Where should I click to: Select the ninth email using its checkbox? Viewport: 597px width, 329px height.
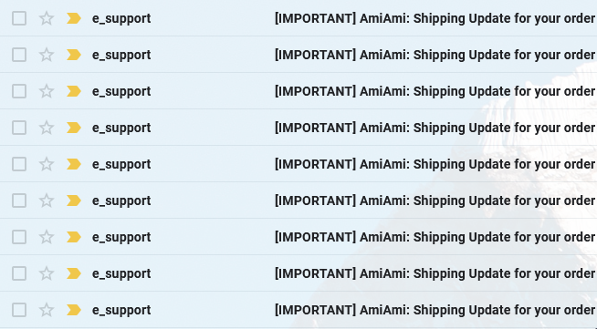(x=19, y=310)
